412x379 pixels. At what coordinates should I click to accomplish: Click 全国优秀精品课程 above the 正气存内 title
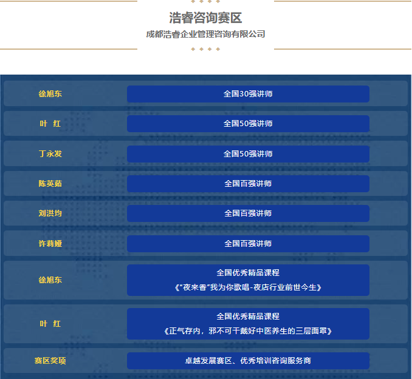(248, 317)
